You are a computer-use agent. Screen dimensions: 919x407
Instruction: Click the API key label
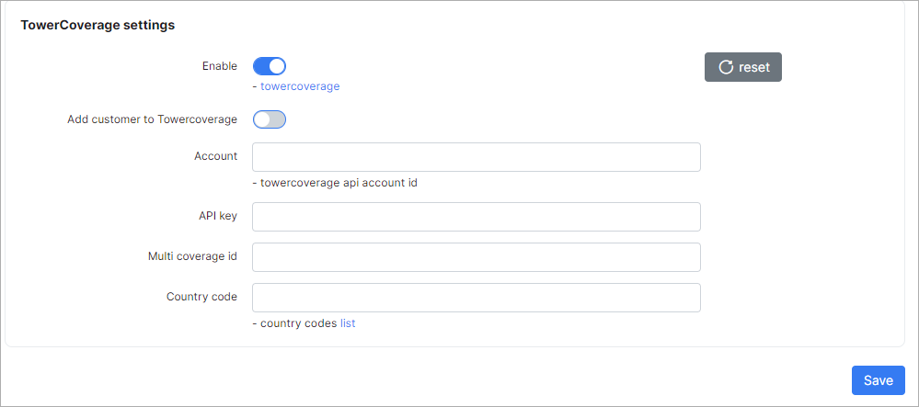click(x=212, y=216)
